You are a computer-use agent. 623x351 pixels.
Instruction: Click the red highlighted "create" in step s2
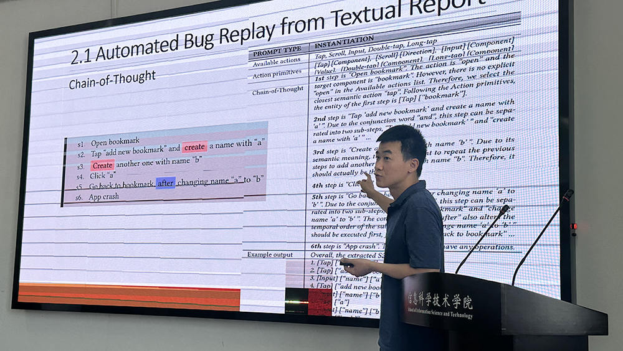pyautogui.click(x=194, y=147)
